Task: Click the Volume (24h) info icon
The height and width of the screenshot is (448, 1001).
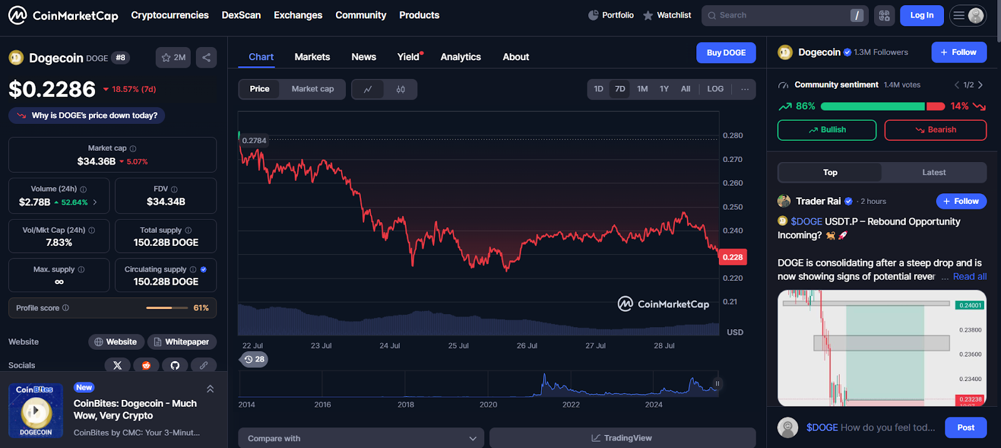Action: pyautogui.click(x=84, y=189)
